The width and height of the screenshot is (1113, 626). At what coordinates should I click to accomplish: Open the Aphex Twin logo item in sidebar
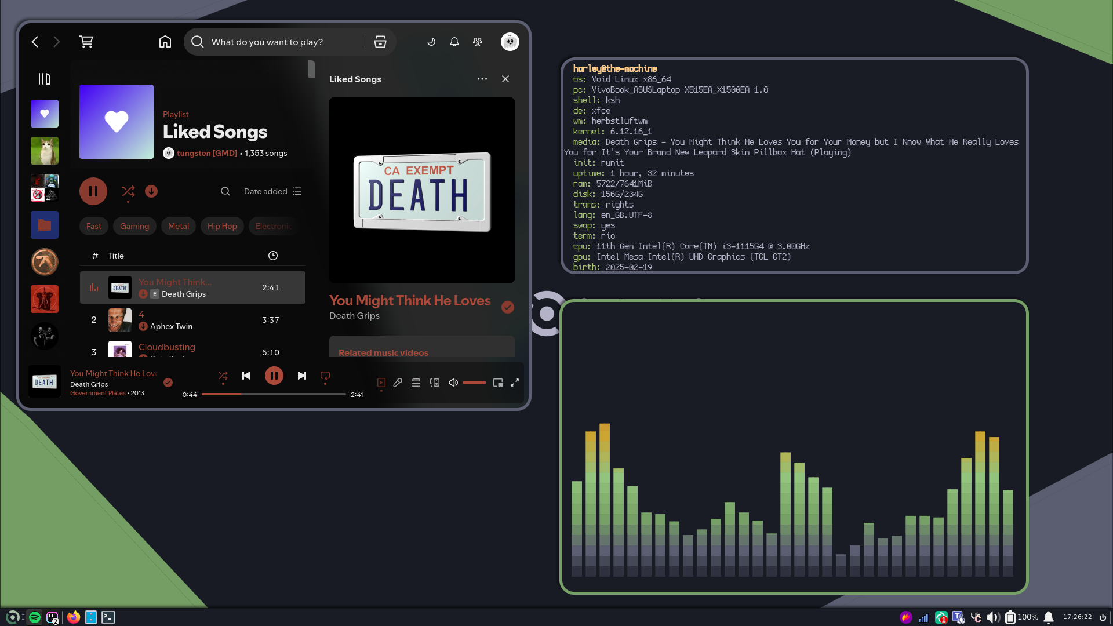coord(45,262)
